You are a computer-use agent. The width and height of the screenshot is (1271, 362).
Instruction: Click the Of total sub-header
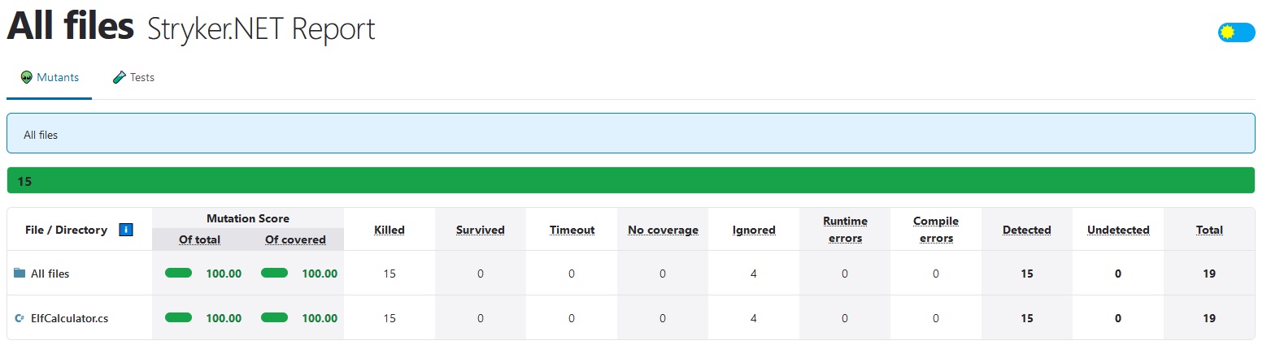pyautogui.click(x=199, y=239)
